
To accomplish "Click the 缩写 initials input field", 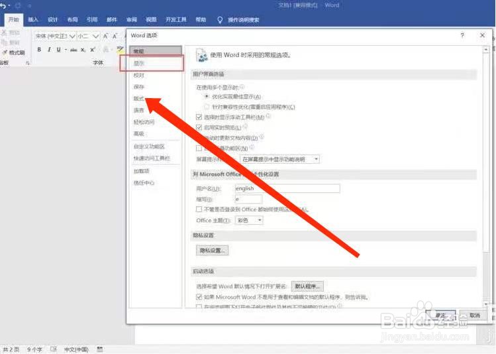I will click(x=248, y=199).
